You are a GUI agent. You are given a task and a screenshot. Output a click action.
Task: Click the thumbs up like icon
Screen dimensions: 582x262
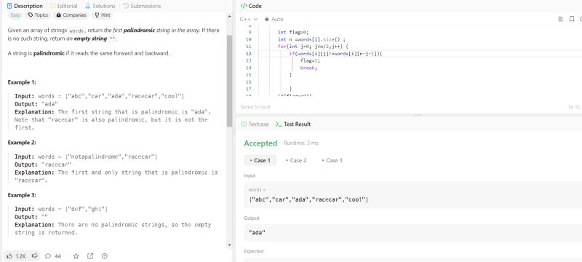(x=9, y=256)
